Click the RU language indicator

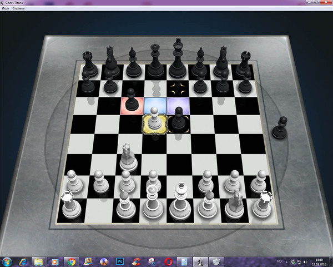pos(279,261)
